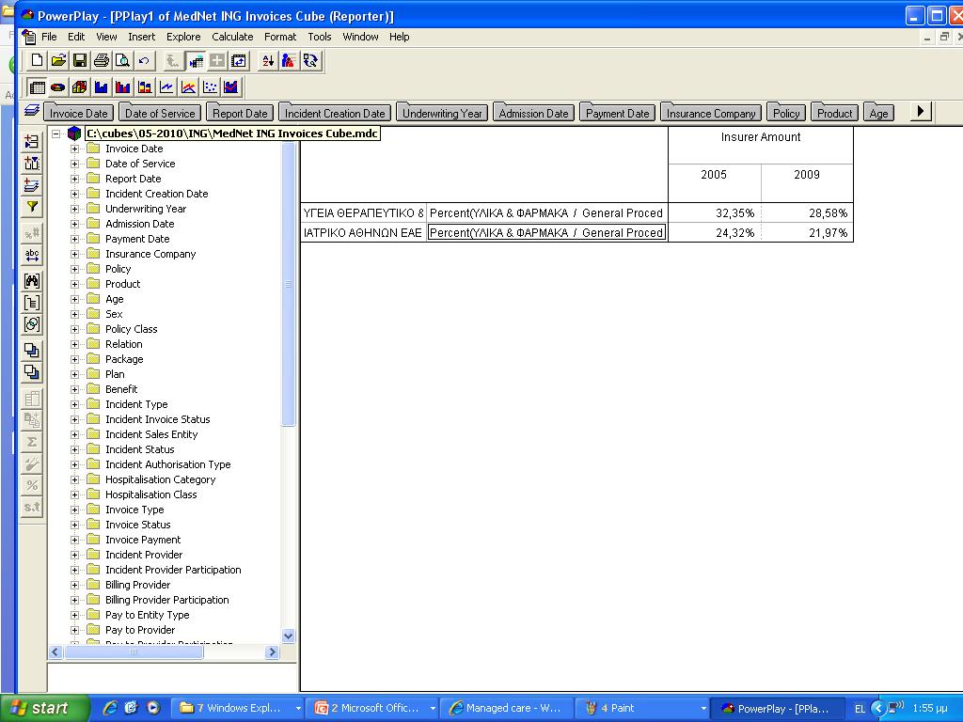Switch to Managed care browser taskbar window
963x722 pixels.
(x=509, y=708)
